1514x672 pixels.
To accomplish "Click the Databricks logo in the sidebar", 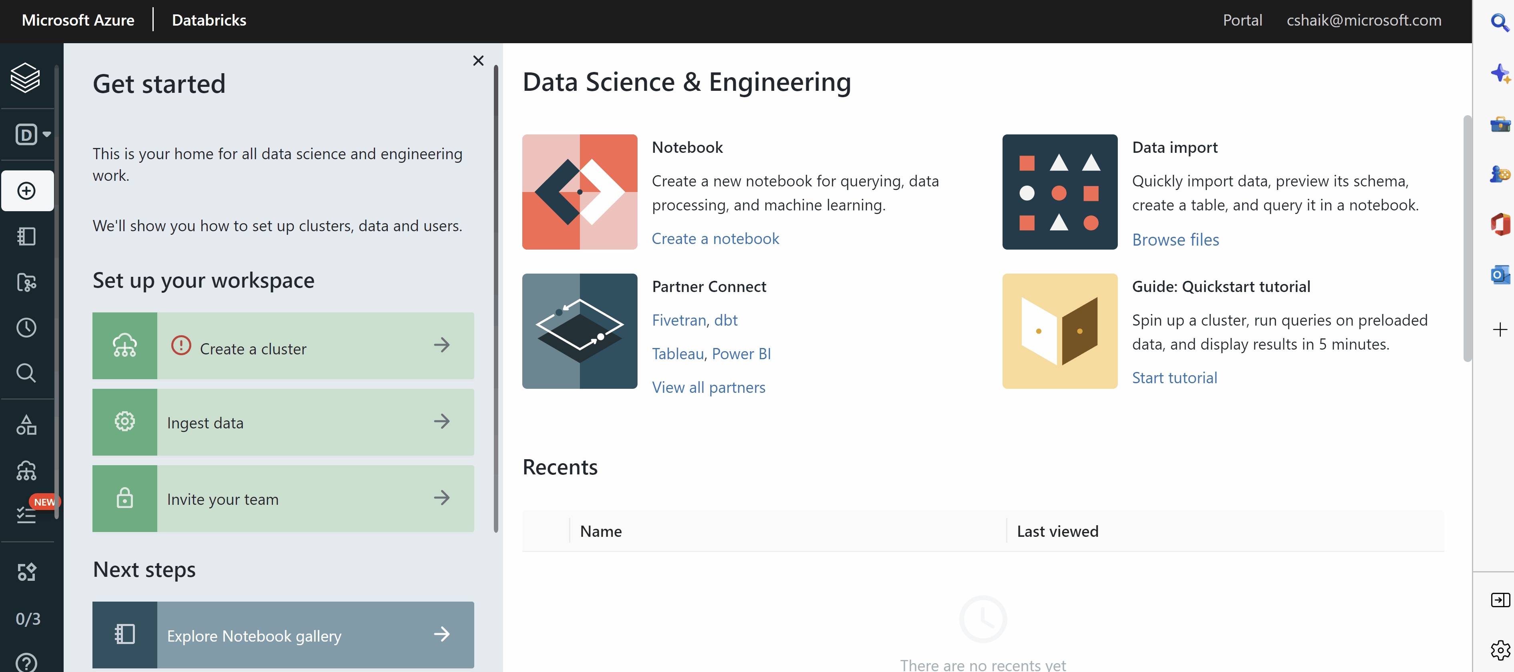I will [26, 77].
